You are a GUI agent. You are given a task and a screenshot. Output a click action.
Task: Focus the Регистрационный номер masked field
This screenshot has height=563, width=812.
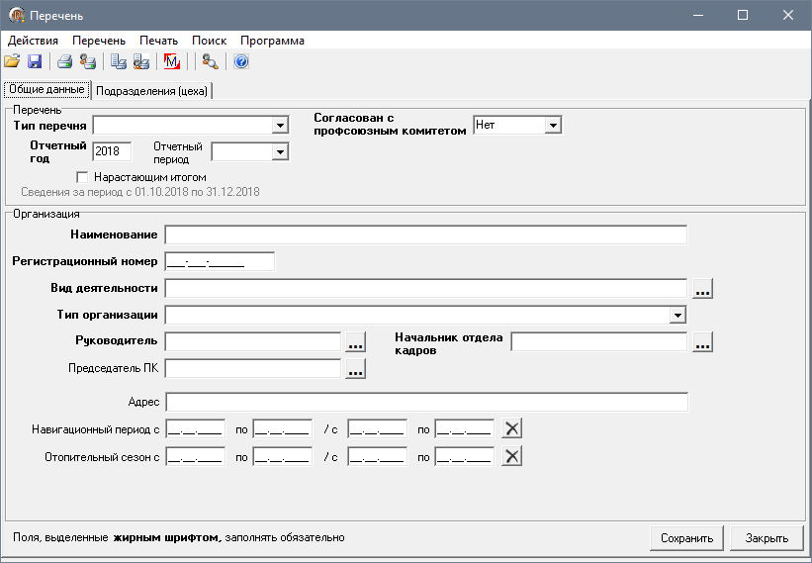(x=220, y=261)
